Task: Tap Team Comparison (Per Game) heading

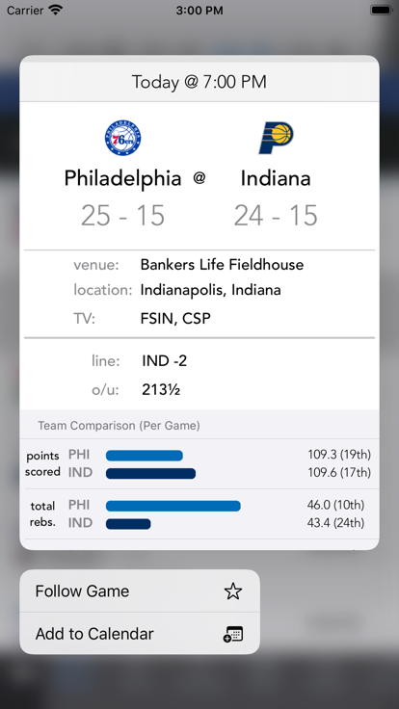Action: pos(119,426)
